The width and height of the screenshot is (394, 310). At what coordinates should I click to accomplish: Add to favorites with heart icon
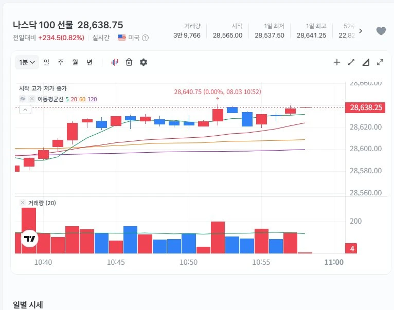tap(381, 31)
